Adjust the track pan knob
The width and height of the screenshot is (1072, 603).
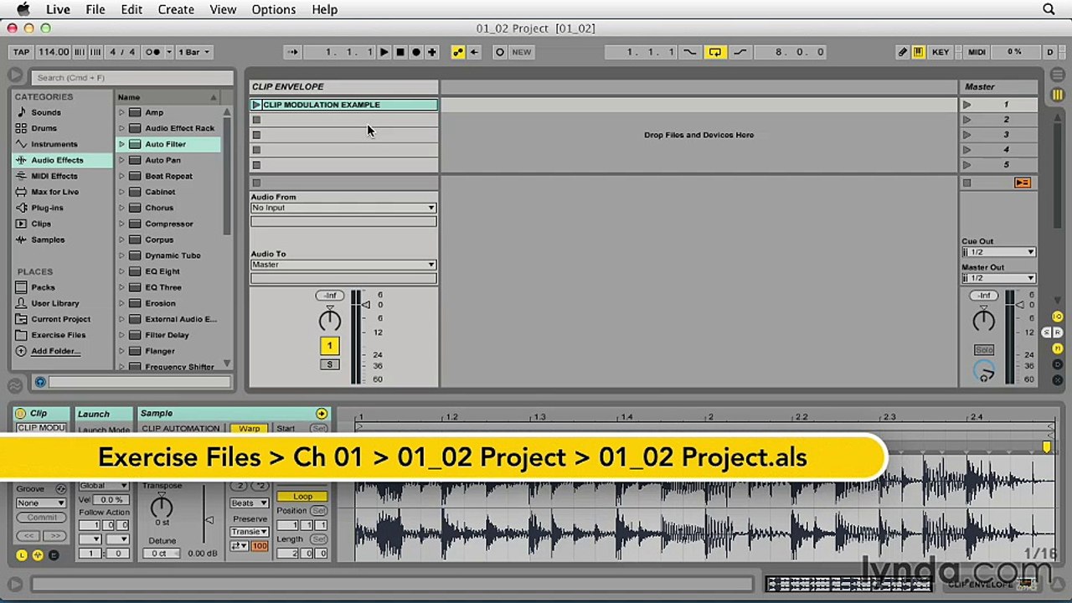329,319
